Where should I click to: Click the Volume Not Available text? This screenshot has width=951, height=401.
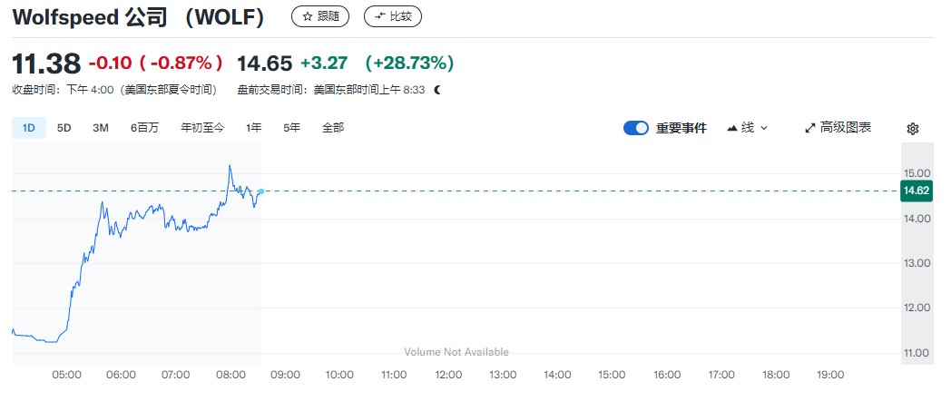click(456, 352)
